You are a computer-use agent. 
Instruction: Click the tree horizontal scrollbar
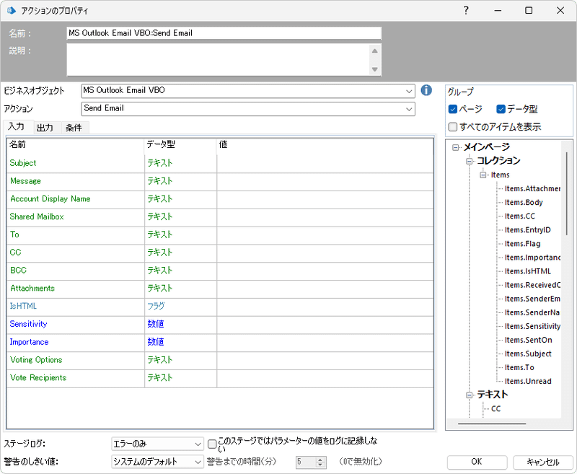(492, 423)
